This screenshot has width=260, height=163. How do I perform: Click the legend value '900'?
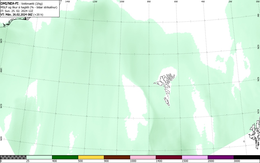106,161
